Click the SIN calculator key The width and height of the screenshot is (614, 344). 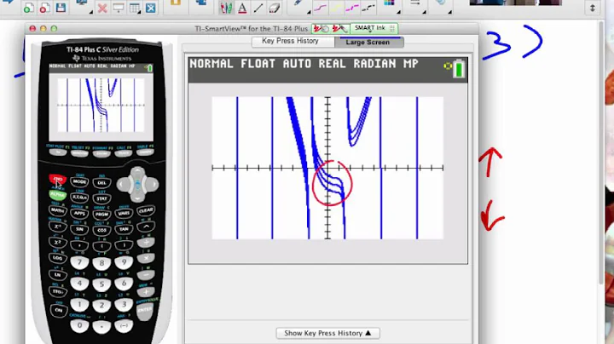click(79, 229)
